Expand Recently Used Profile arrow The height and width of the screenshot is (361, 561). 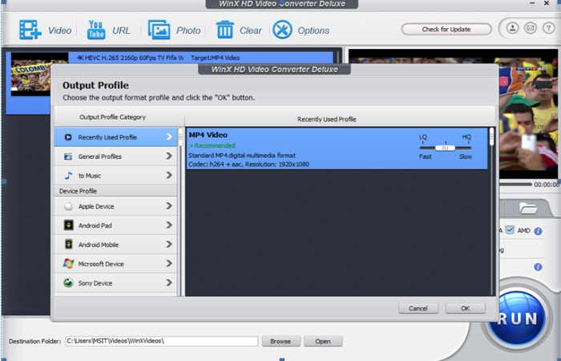(169, 137)
